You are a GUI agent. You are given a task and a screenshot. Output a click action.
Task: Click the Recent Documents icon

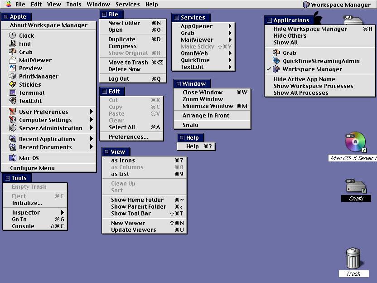point(13,147)
